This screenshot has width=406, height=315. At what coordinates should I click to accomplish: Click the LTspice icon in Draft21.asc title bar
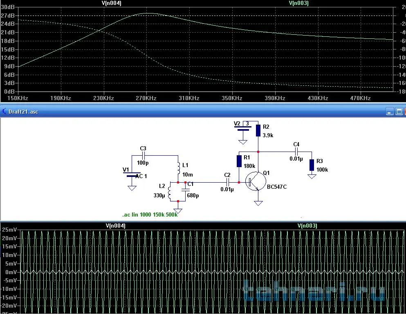click(4, 112)
